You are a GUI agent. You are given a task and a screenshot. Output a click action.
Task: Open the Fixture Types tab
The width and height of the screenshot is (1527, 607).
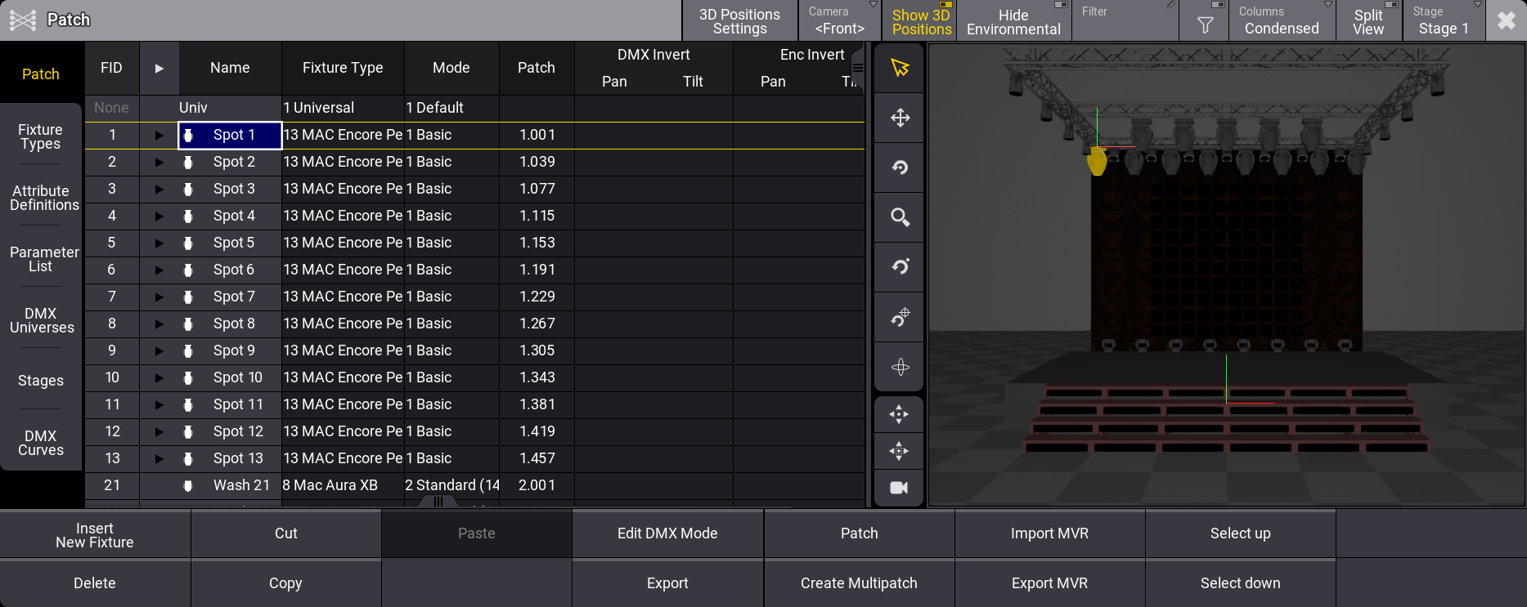click(41, 136)
